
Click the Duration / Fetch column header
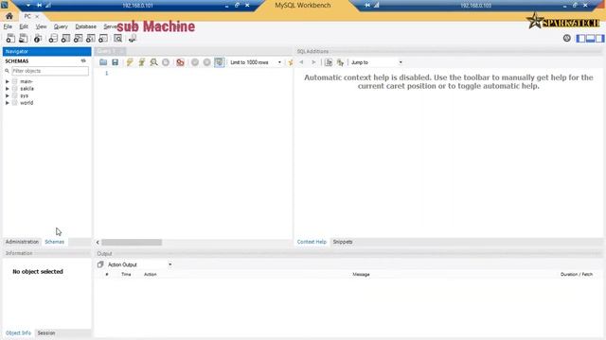tap(577, 274)
